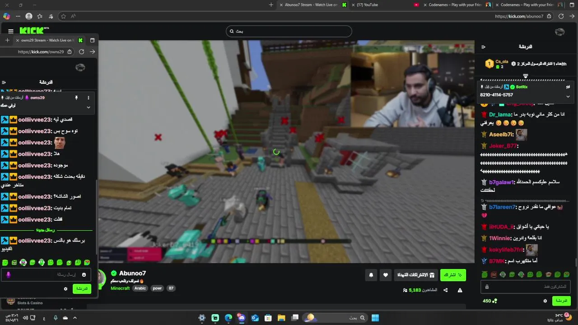
Task: Open the Edge favorites list icon
Action: click(40, 16)
